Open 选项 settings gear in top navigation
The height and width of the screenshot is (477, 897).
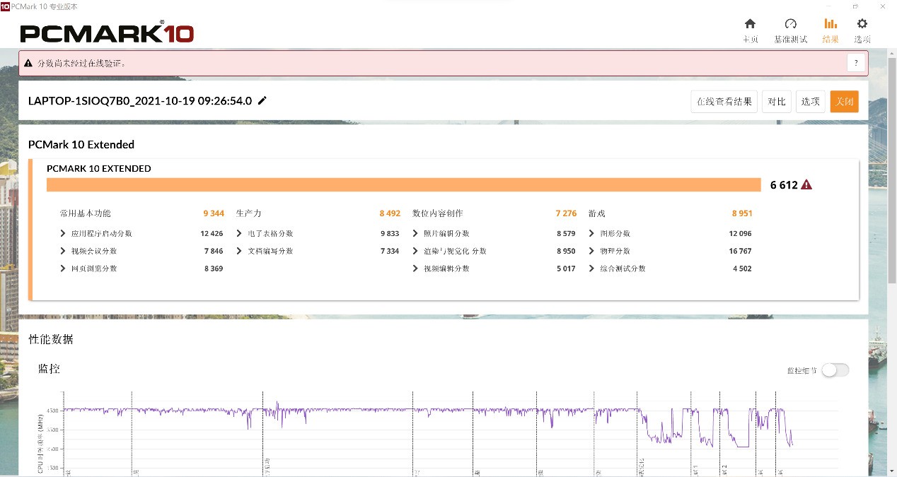coord(862,24)
